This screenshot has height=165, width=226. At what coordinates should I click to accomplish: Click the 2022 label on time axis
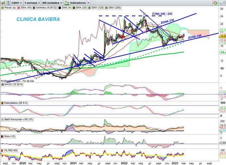tap(124, 163)
